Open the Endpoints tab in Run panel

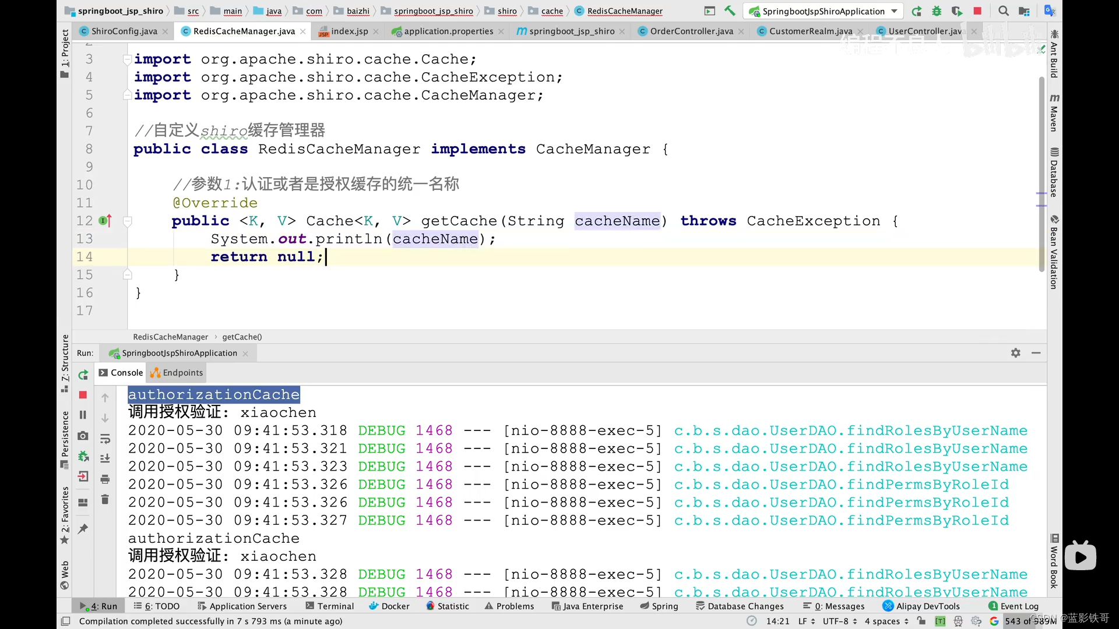pyautogui.click(x=177, y=373)
